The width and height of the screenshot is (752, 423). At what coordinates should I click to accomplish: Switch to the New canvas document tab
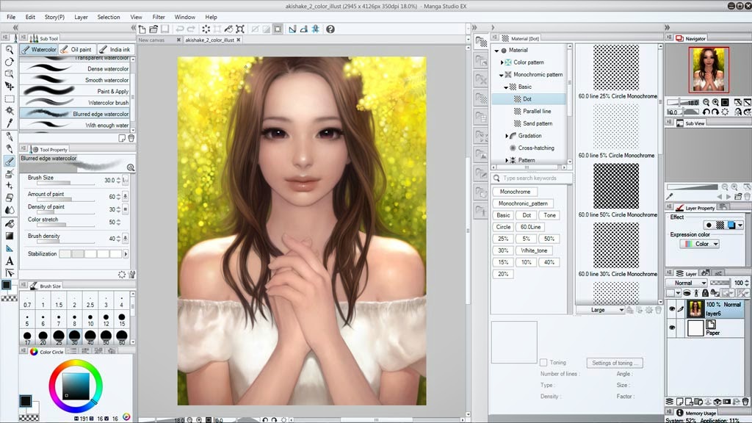(159, 40)
